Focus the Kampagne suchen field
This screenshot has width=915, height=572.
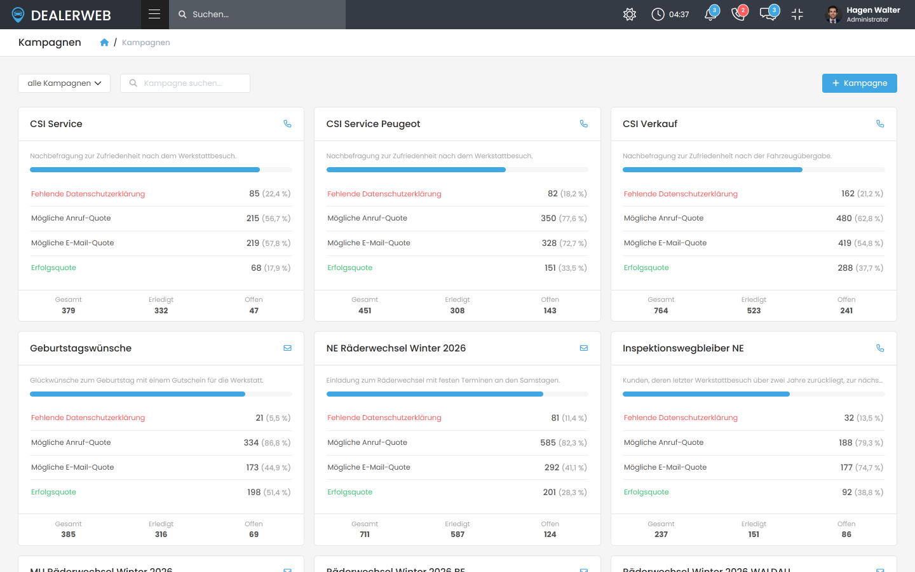(x=185, y=83)
